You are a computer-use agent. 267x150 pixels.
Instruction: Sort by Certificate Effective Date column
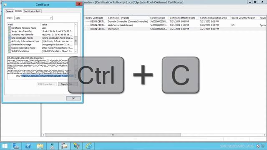(184, 17)
